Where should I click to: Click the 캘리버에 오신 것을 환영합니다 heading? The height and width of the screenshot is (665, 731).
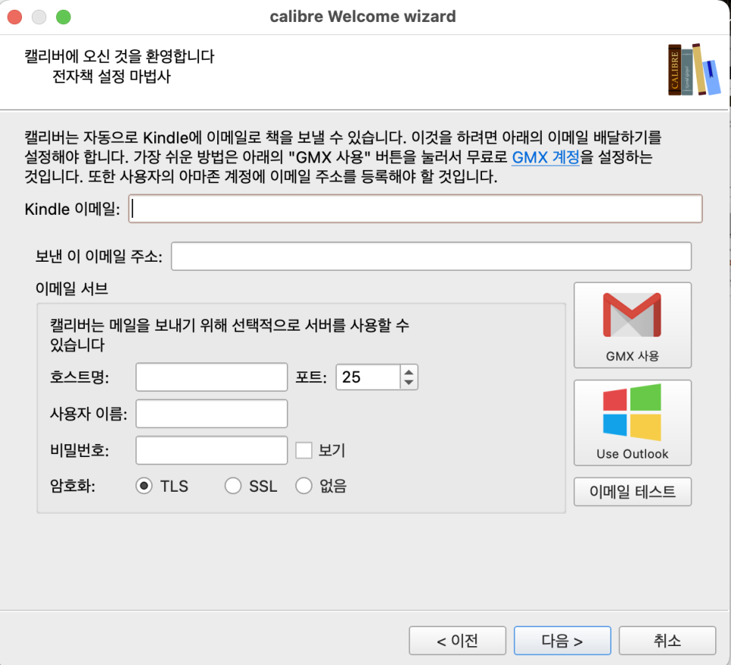click(120, 57)
